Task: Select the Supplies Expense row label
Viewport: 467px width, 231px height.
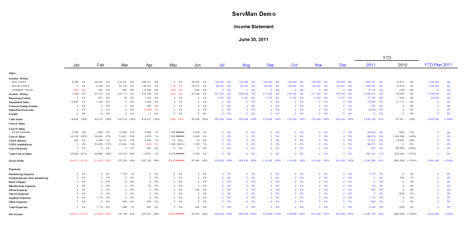Action: click(x=20, y=198)
